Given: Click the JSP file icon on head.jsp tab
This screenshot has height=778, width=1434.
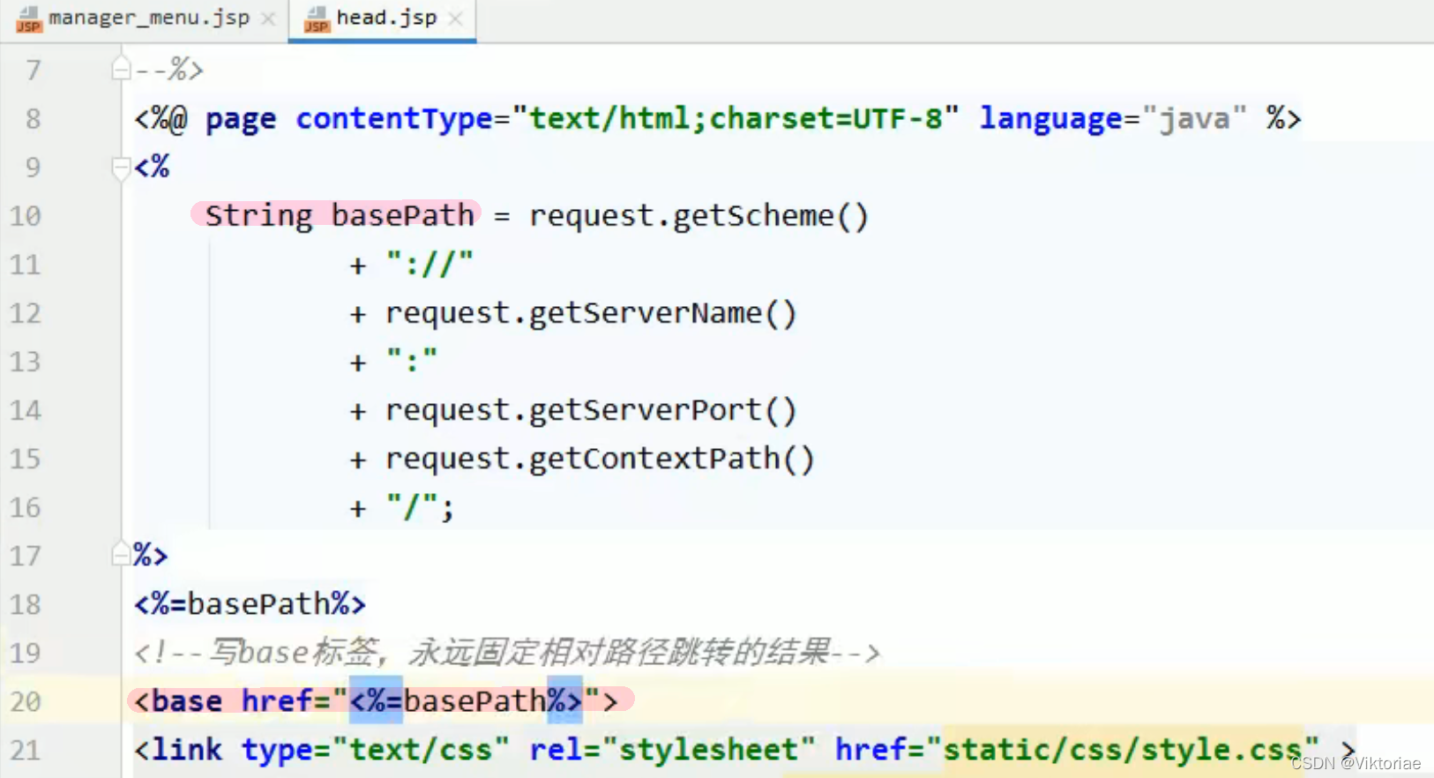Looking at the screenshot, I should tap(317, 19).
